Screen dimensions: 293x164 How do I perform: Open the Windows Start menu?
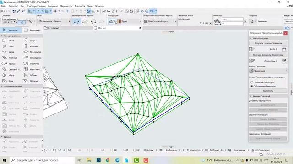(x=5, y=160)
